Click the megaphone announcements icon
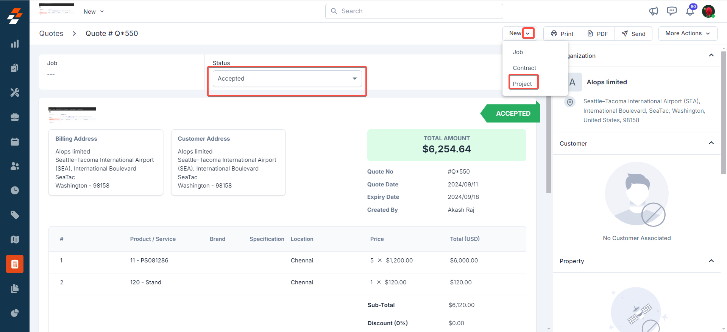 click(654, 11)
